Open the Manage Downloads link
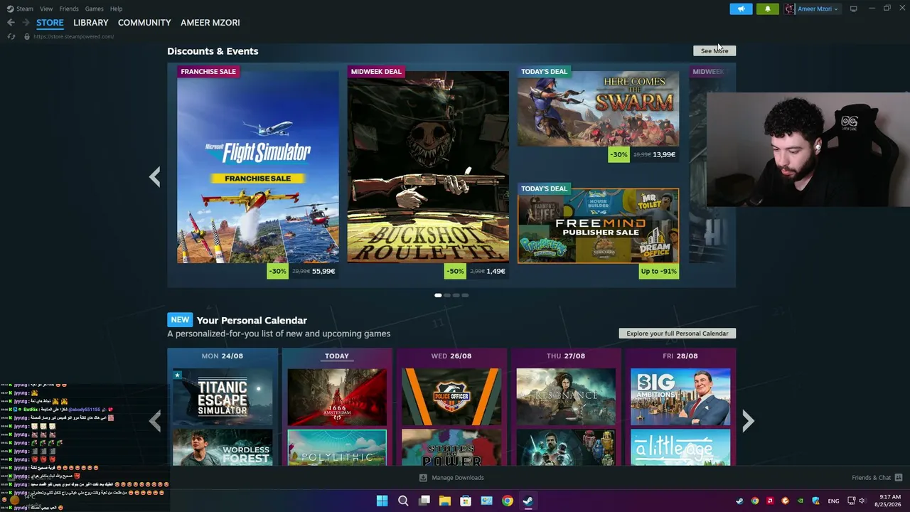 [458, 478]
